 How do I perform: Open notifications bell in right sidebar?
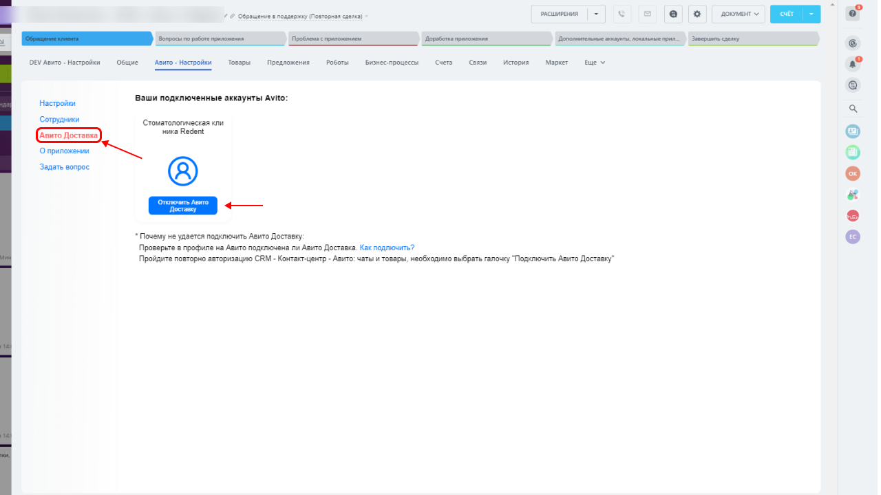coord(853,64)
